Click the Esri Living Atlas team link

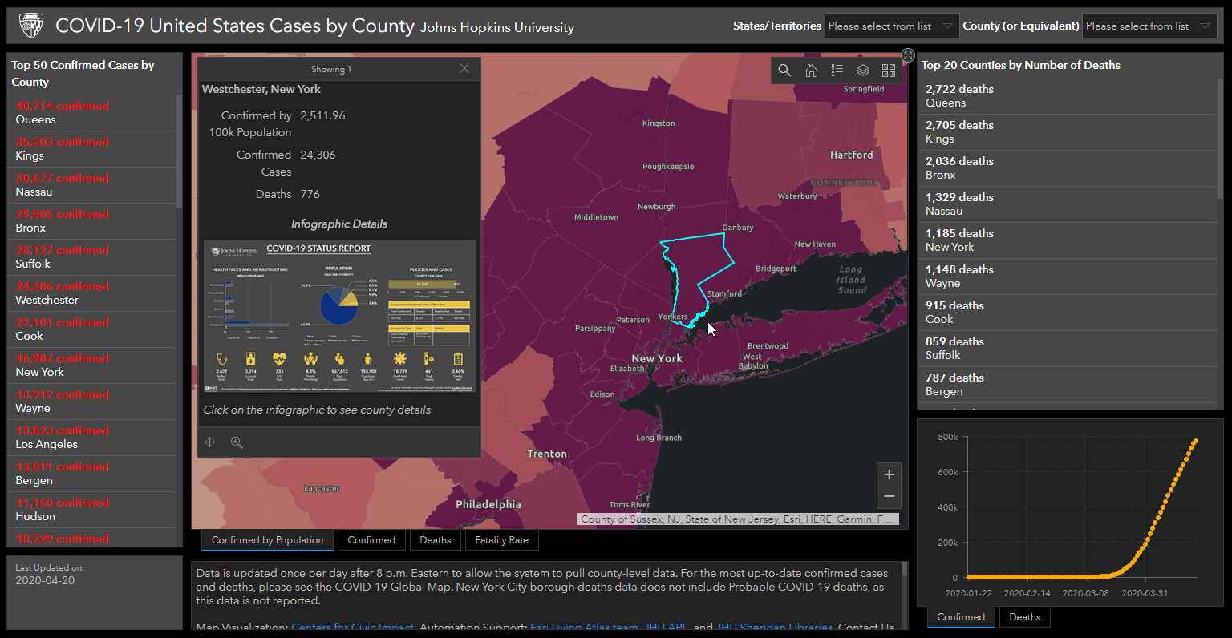tap(584, 627)
